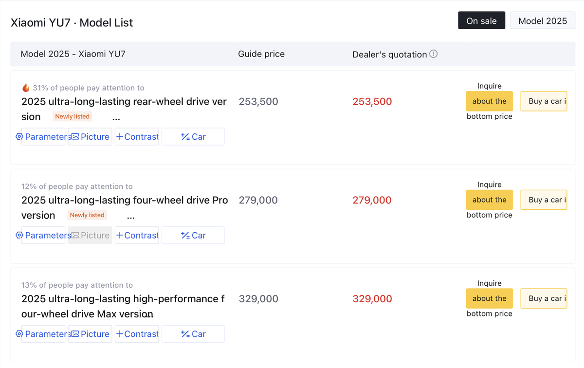
Task: Open Parameters for the Max version
Action: pyautogui.click(x=43, y=334)
